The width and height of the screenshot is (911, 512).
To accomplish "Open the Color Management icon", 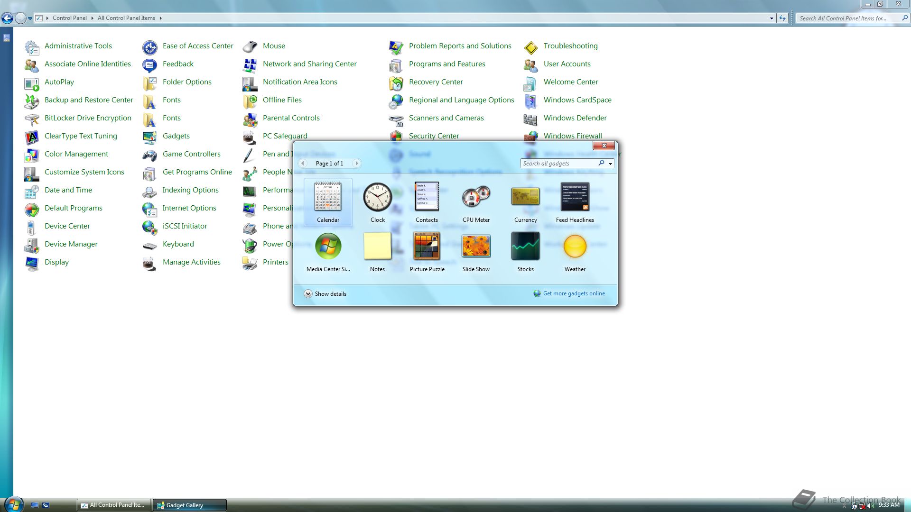I will (x=32, y=155).
